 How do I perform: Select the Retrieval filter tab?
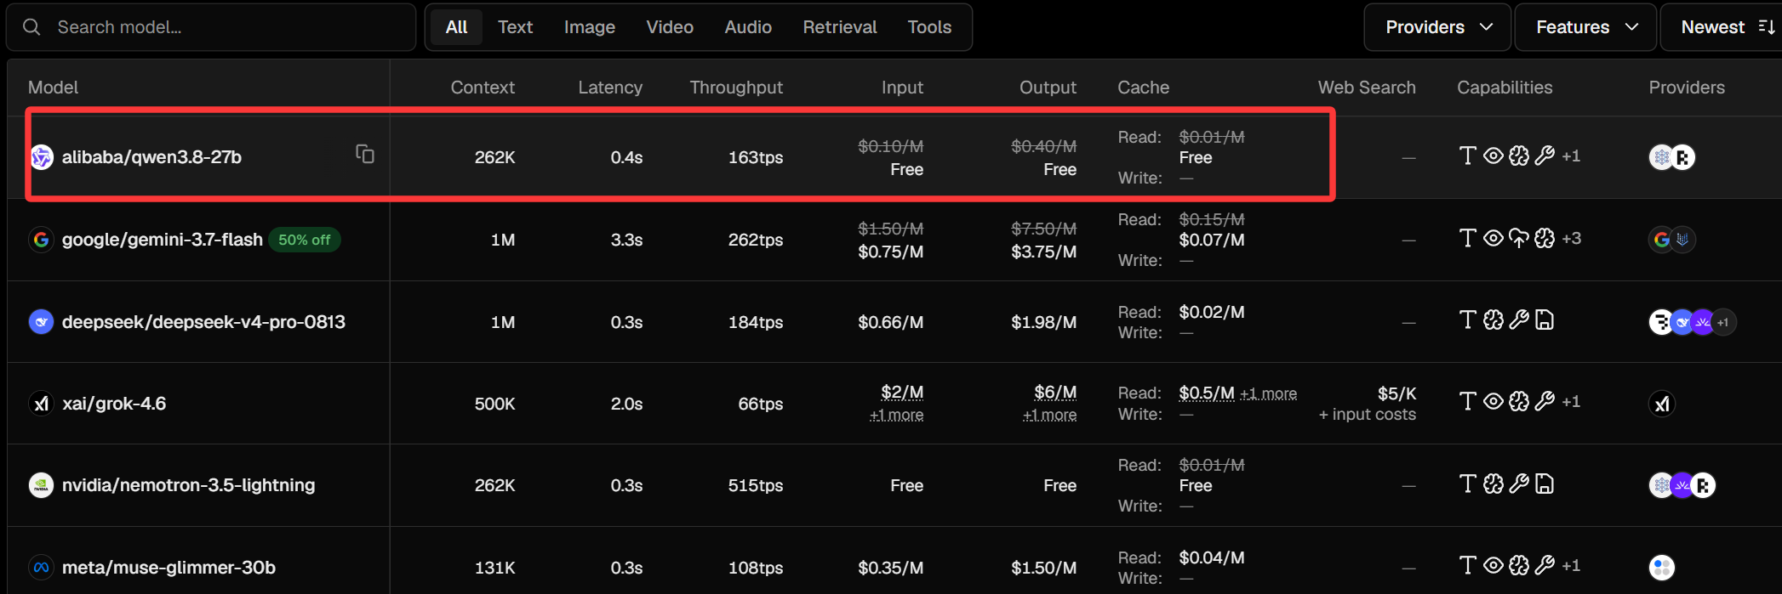(839, 27)
